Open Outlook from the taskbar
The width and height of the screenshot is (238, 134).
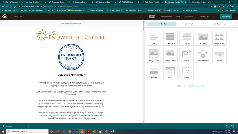76,131
